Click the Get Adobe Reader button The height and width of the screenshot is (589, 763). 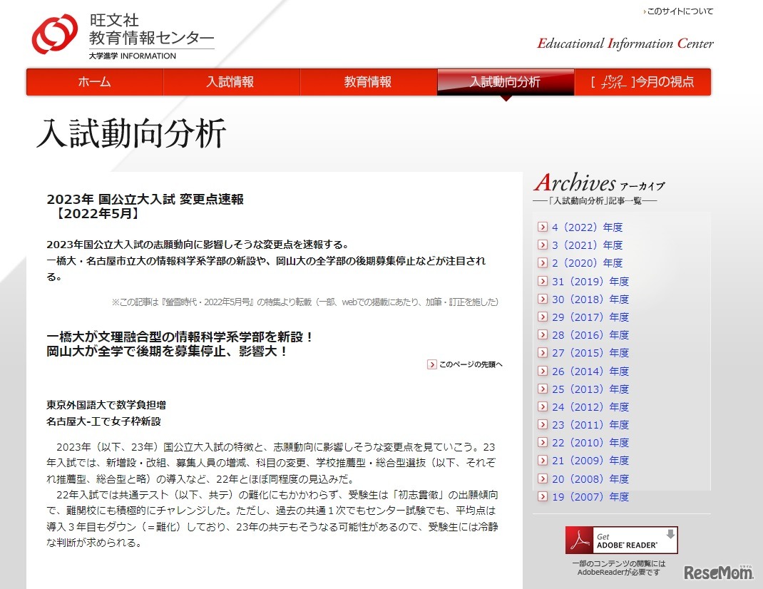[621, 540]
